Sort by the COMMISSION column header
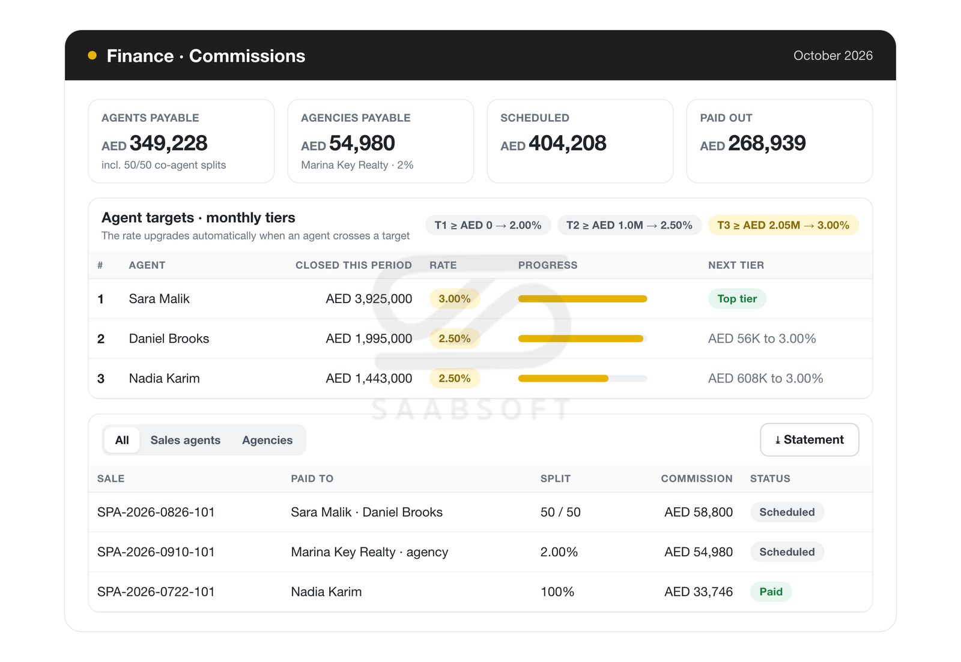Image resolution: width=961 pixels, height=662 pixels. point(697,478)
